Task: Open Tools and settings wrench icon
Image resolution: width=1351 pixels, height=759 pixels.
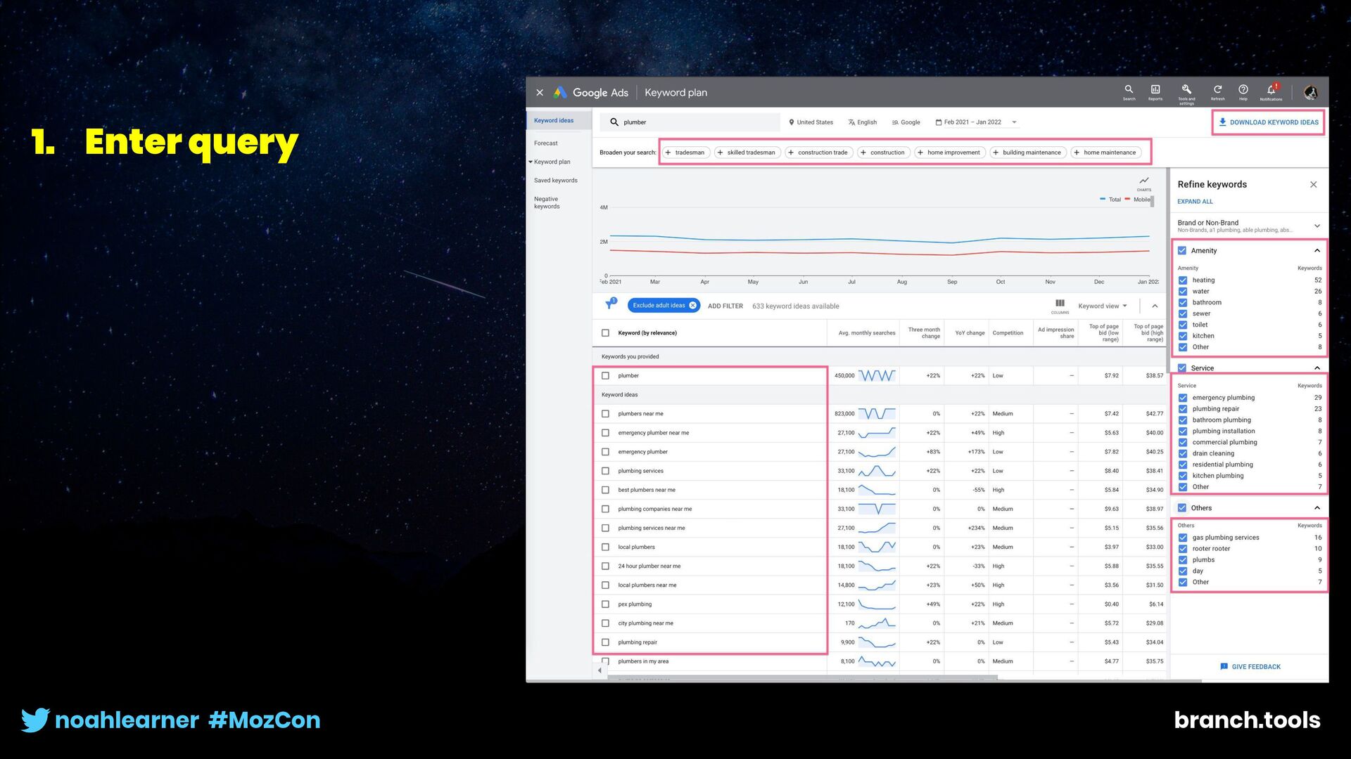Action: pos(1186,90)
